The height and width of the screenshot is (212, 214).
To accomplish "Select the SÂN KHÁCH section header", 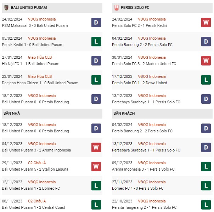I will (x=162, y=113).
